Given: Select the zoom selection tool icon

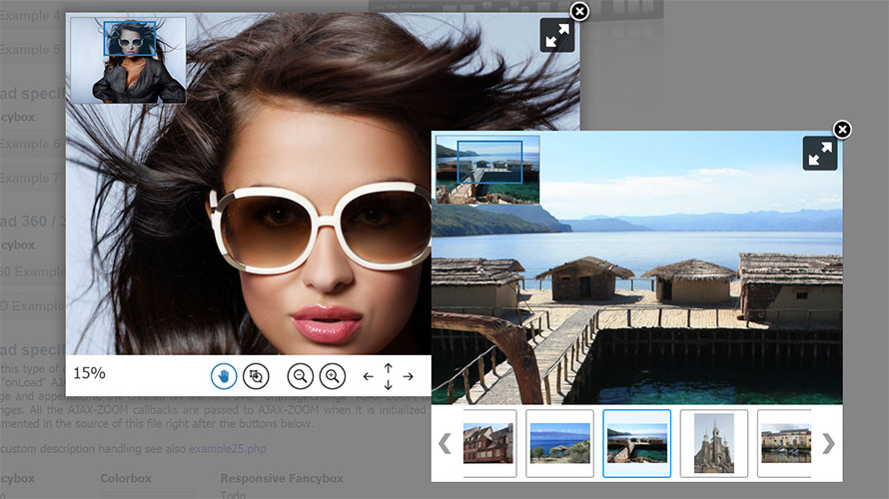Looking at the screenshot, I should coord(256,376).
